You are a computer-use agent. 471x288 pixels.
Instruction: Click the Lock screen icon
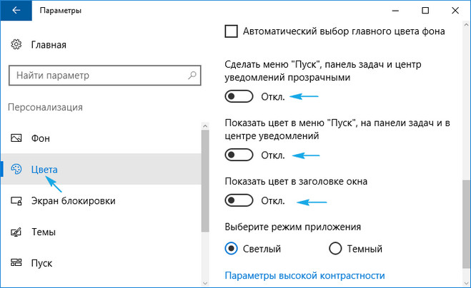coord(16,200)
